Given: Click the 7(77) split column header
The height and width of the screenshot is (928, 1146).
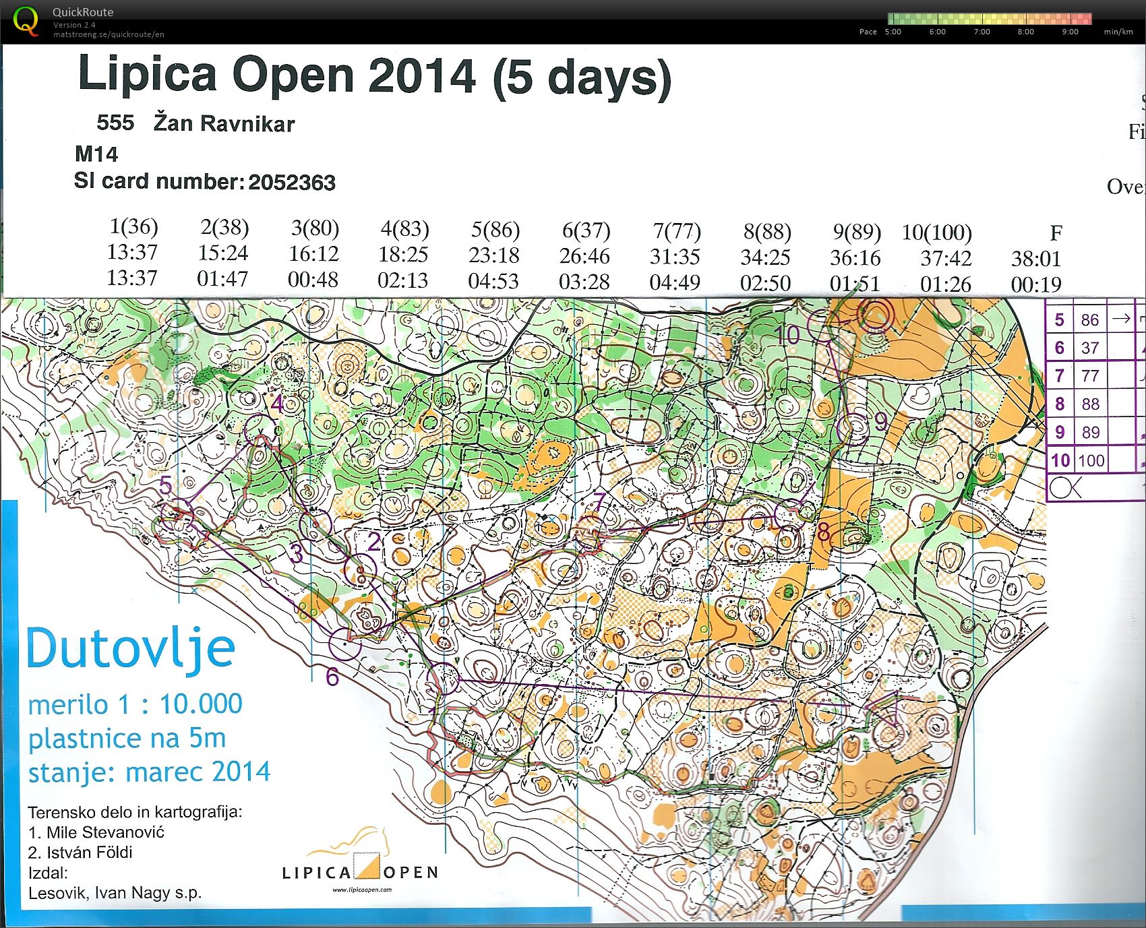Looking at the screenshot, I should pos(677,232).
